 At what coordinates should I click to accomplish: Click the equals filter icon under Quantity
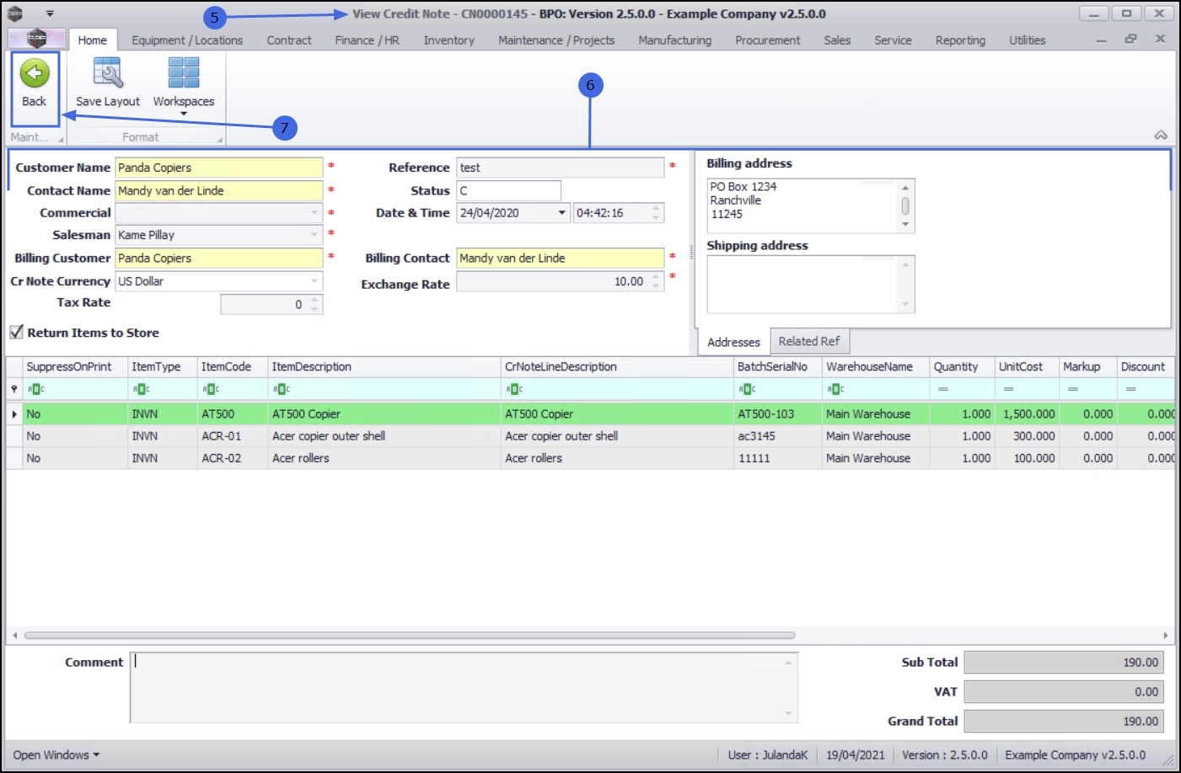pyautogui.click(x=943, y=389)
